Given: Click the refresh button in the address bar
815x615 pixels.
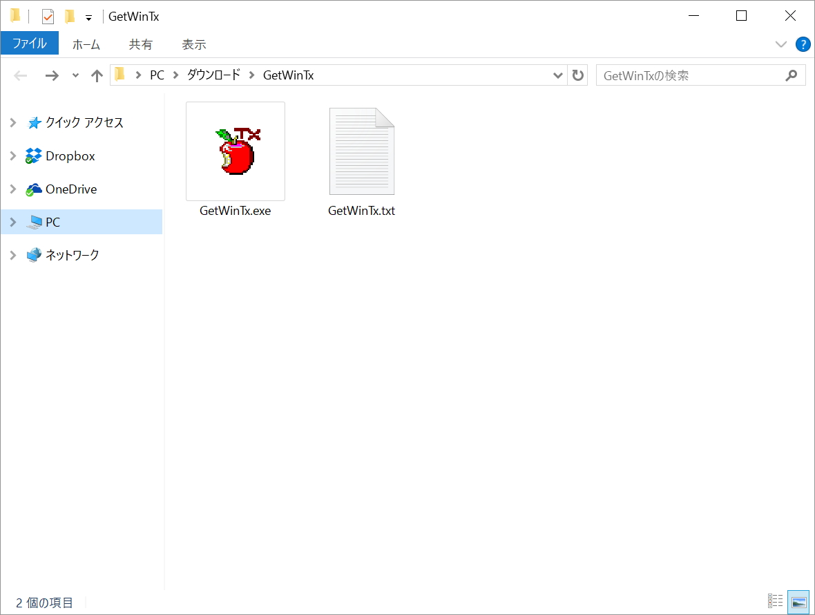Looking at the screenshot, I should 578,75.
